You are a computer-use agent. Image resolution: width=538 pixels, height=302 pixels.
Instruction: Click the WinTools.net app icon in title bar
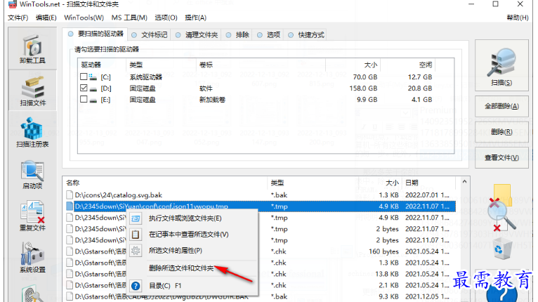point(12,4)
